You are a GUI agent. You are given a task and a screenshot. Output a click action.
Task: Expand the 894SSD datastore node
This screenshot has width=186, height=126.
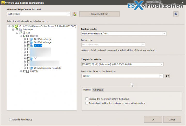pyautogui.click(x=21, y=71)
